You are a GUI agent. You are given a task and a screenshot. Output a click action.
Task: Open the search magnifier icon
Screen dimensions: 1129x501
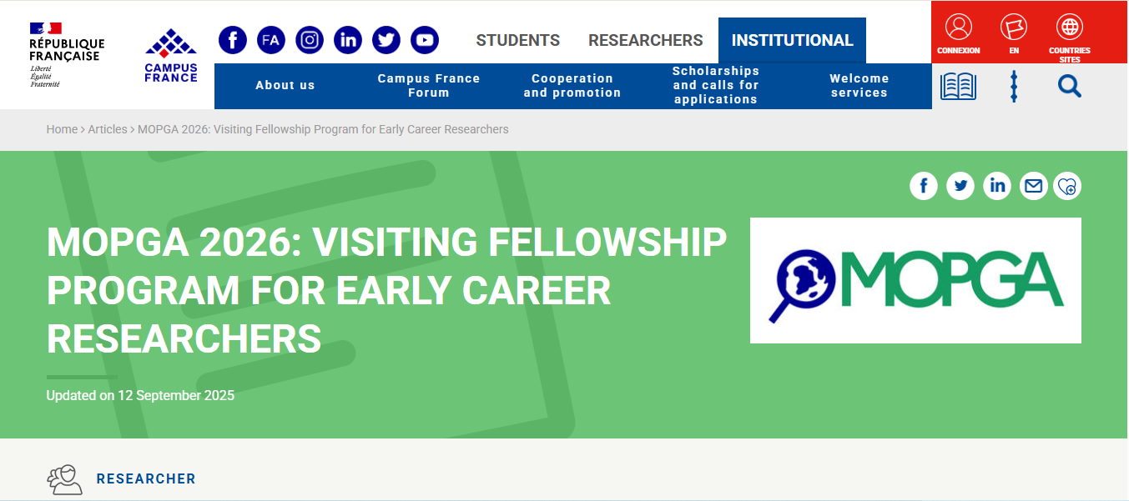click(1070, 86)
